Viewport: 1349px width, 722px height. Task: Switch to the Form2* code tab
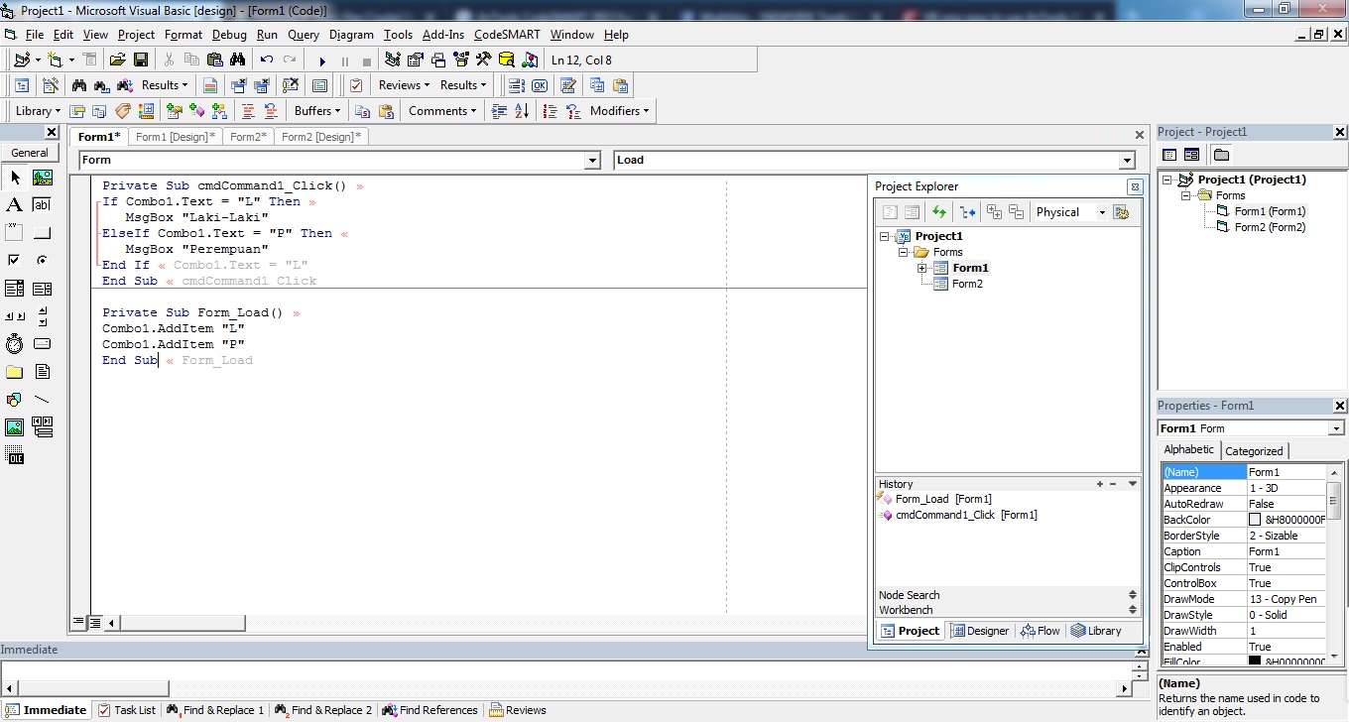tap(249, 137)
